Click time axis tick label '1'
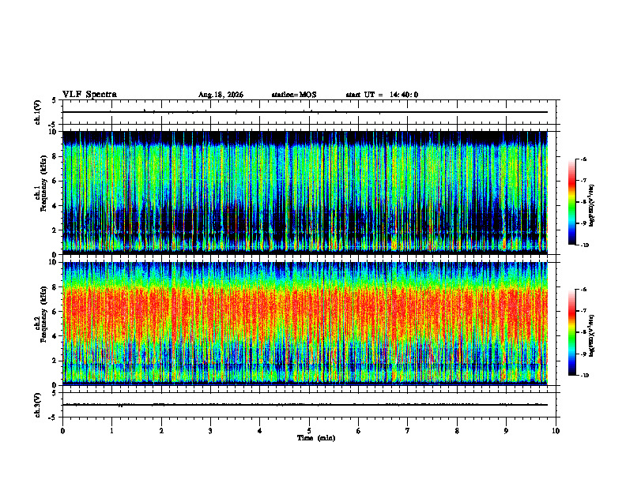 pos(111,431)
